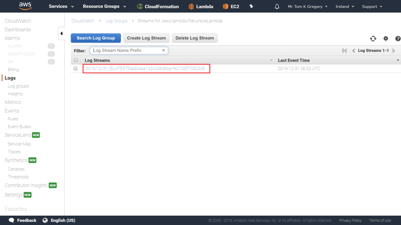Click the Search Log Group button
This screenshot has height=225, width=401.
(x=96, y=38)
